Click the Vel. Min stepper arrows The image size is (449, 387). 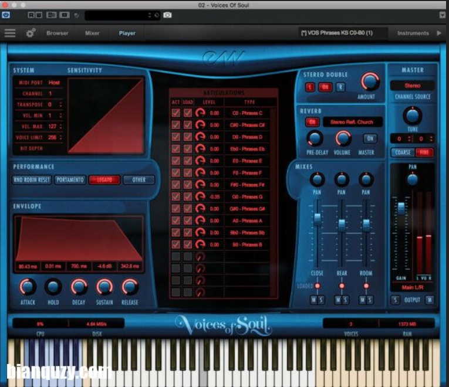[60, 116]
